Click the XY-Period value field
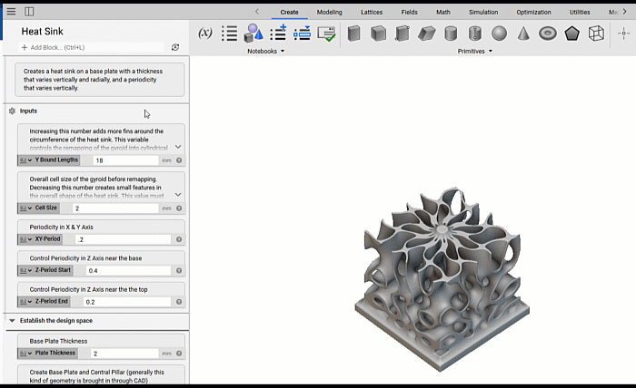Image resolution: width=636 pixels, height=388 pixels. [x=124, y=239]
